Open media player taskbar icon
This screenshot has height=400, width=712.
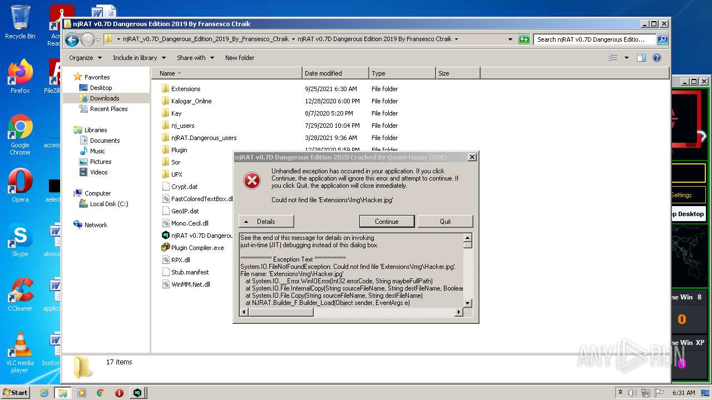[82, 393]
